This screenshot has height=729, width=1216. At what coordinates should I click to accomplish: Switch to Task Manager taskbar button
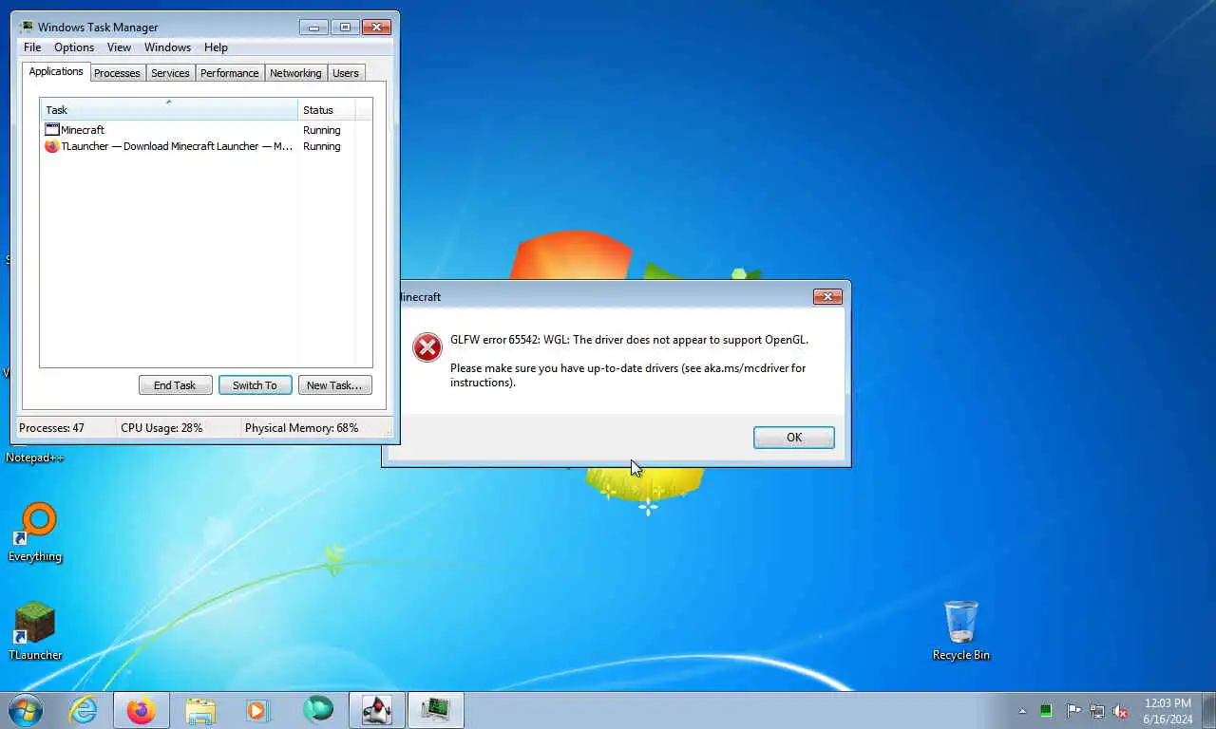tap(436, 710)
